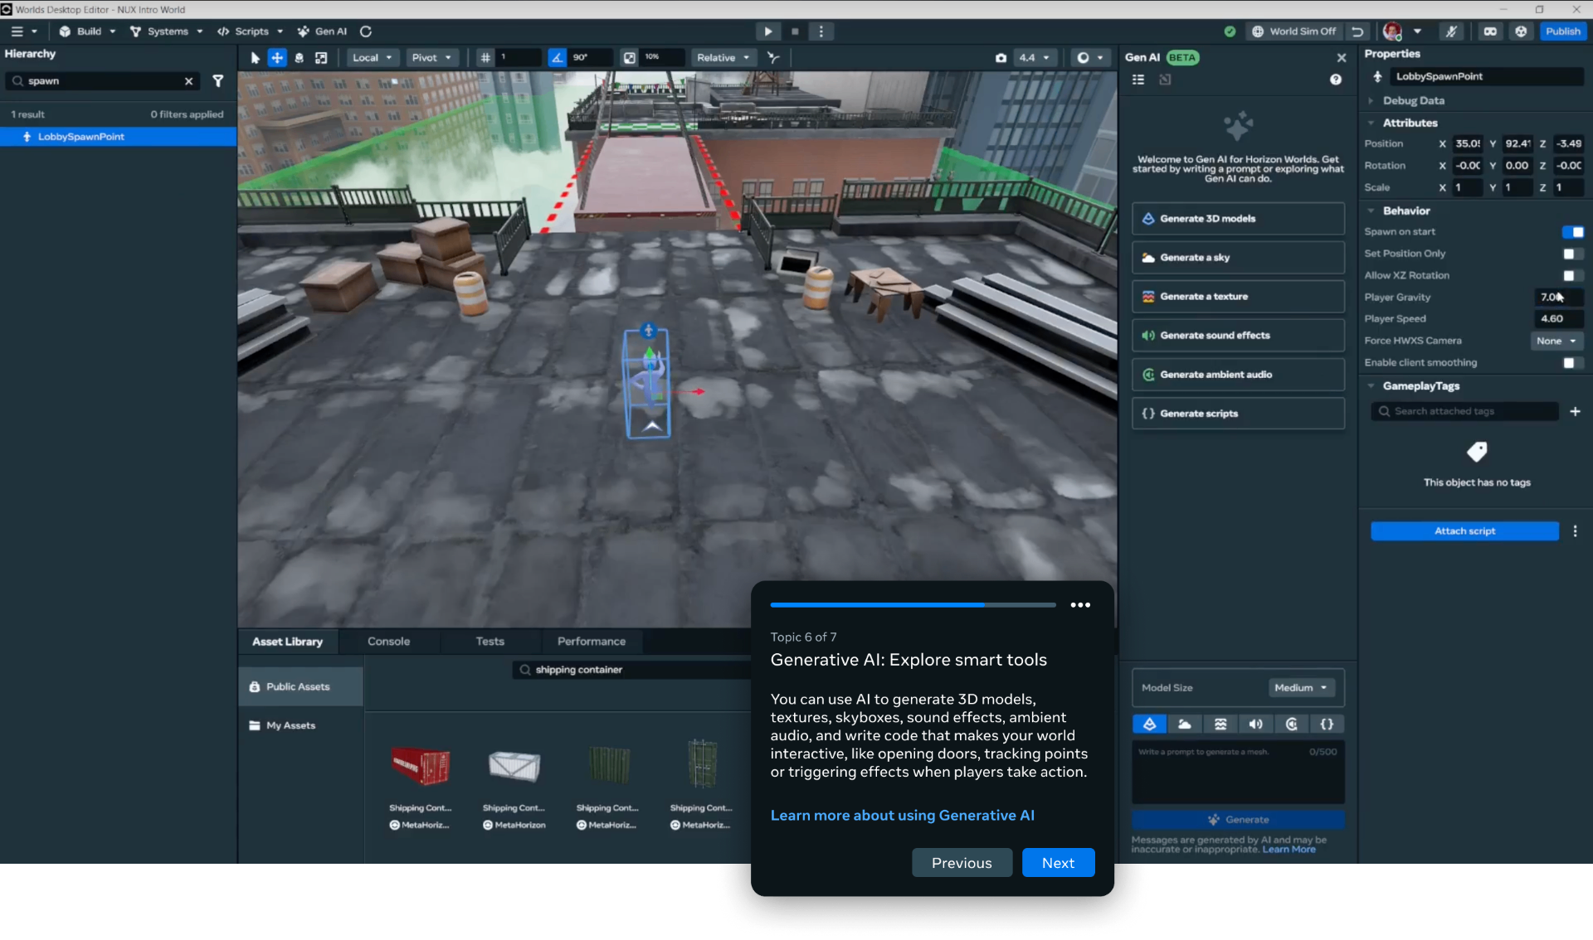Viewport: 1593px width, 940px height.
Task: Open the Scripts menu
Action: point(250,31)
